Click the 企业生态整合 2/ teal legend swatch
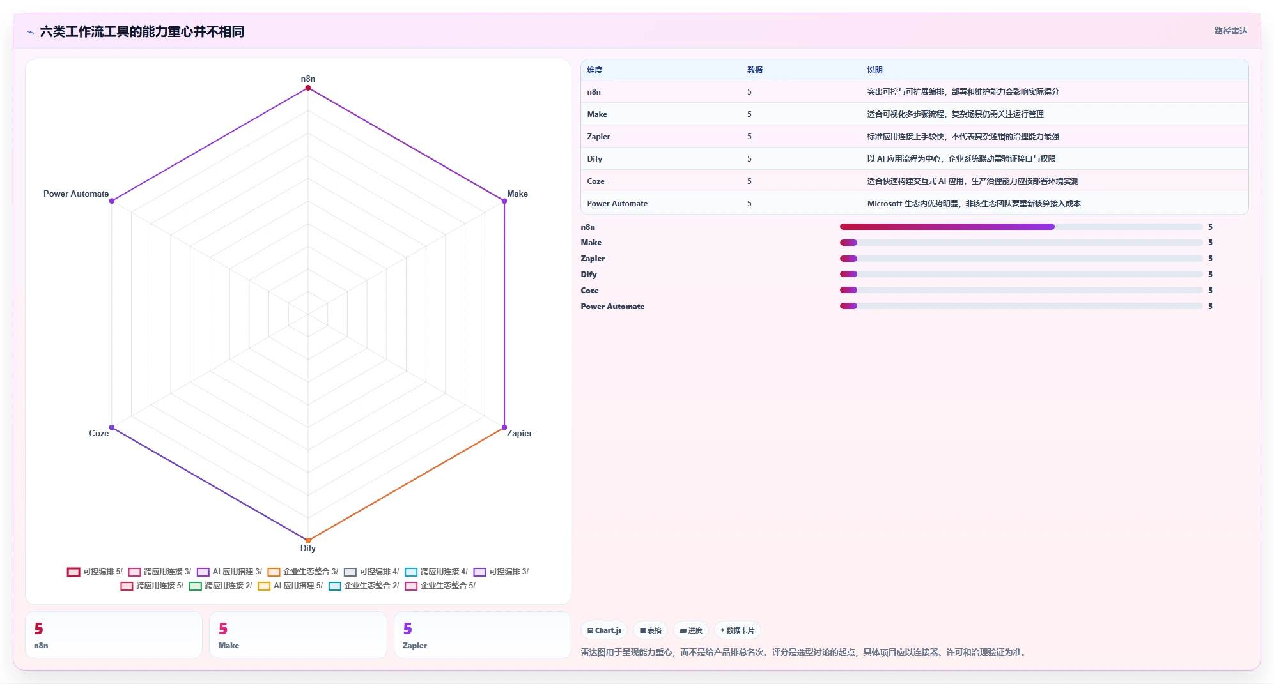Image resolution: width=1274 pixels, height=684 pixels. coord(335,586)
